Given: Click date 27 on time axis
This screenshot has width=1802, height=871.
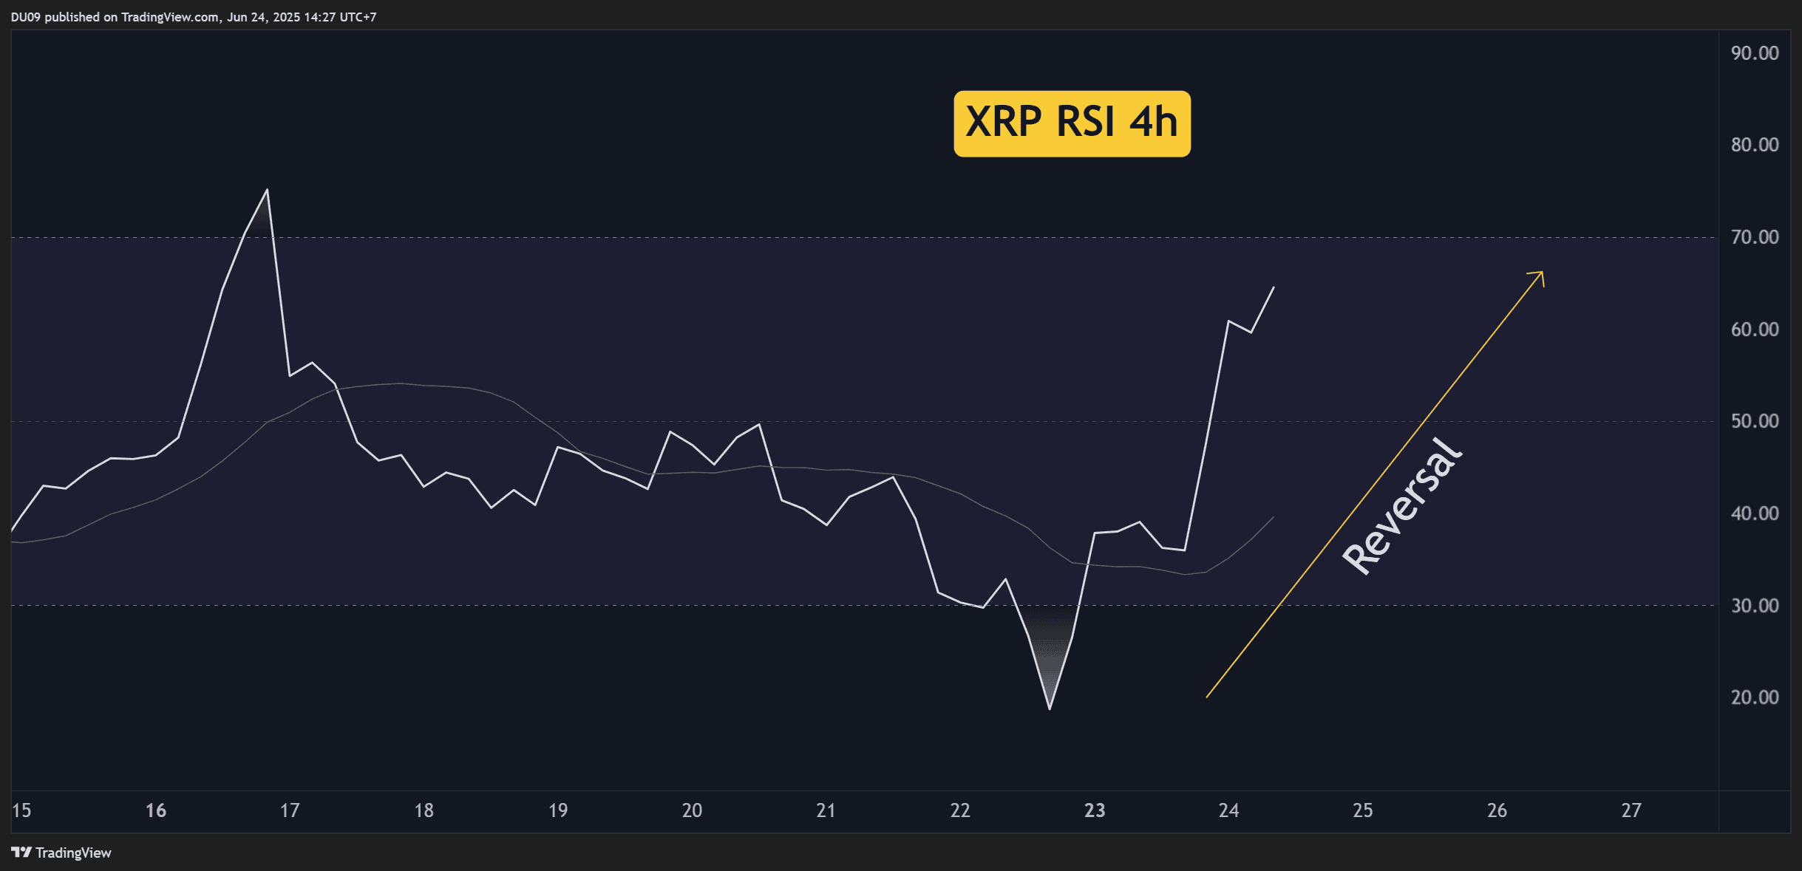Looking at the screenshot, I should (x=1631, y=810).
